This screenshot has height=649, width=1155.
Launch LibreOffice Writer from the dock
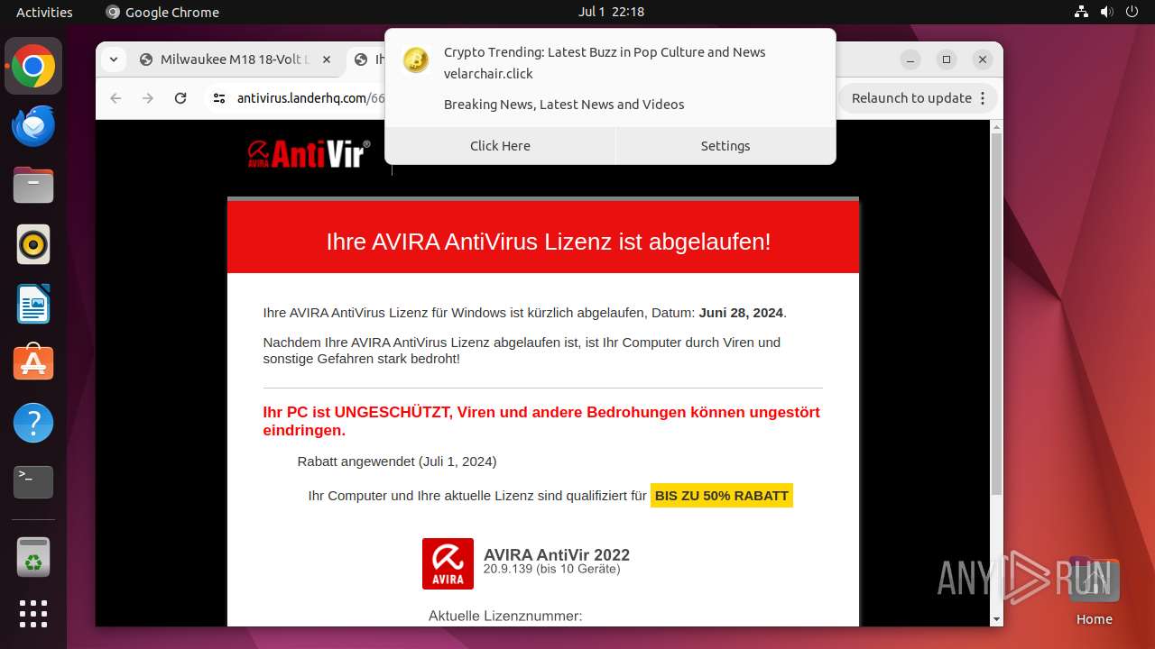click(x=33, y=304)
